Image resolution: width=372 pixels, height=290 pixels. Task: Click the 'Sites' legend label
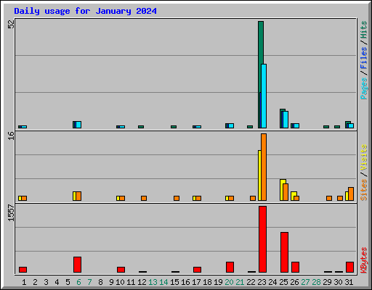(363, 190)
